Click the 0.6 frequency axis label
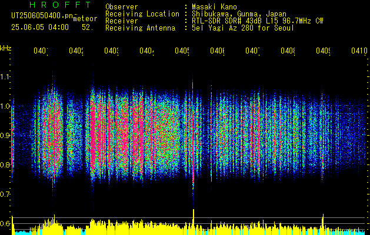The image size is (370, 235). tap(5, 223)
